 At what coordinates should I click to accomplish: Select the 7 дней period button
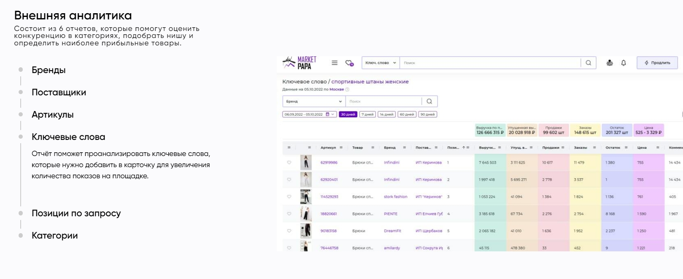367,114
